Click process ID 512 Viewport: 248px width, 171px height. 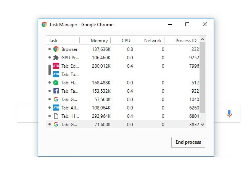coord(195,83)
